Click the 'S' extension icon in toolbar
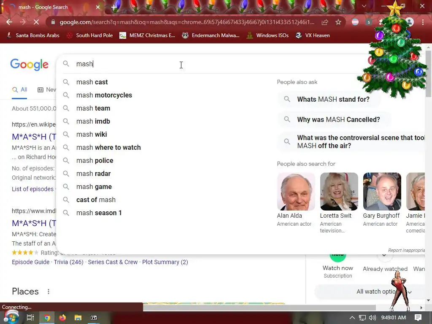Image resolution: width=432 pixels, height=324 pixels. click(x=369, y=22)
